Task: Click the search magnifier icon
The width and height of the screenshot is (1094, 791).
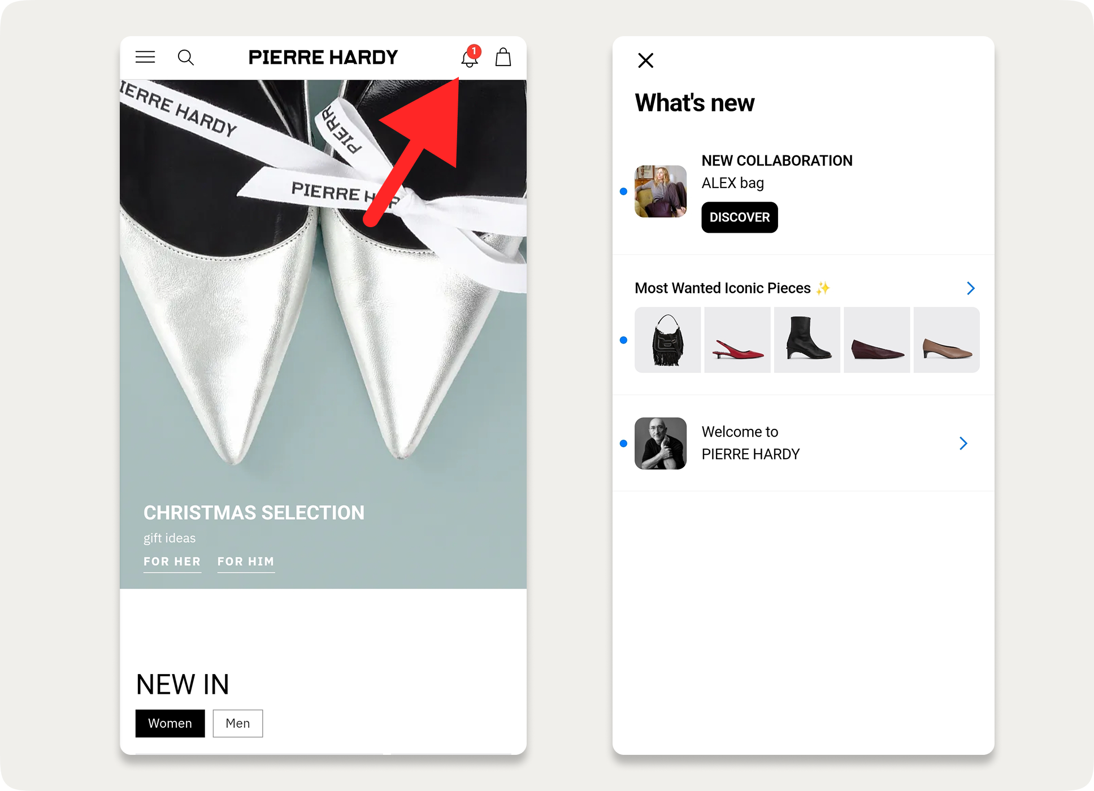Action: pyautogui.click(x=186, y=58)
